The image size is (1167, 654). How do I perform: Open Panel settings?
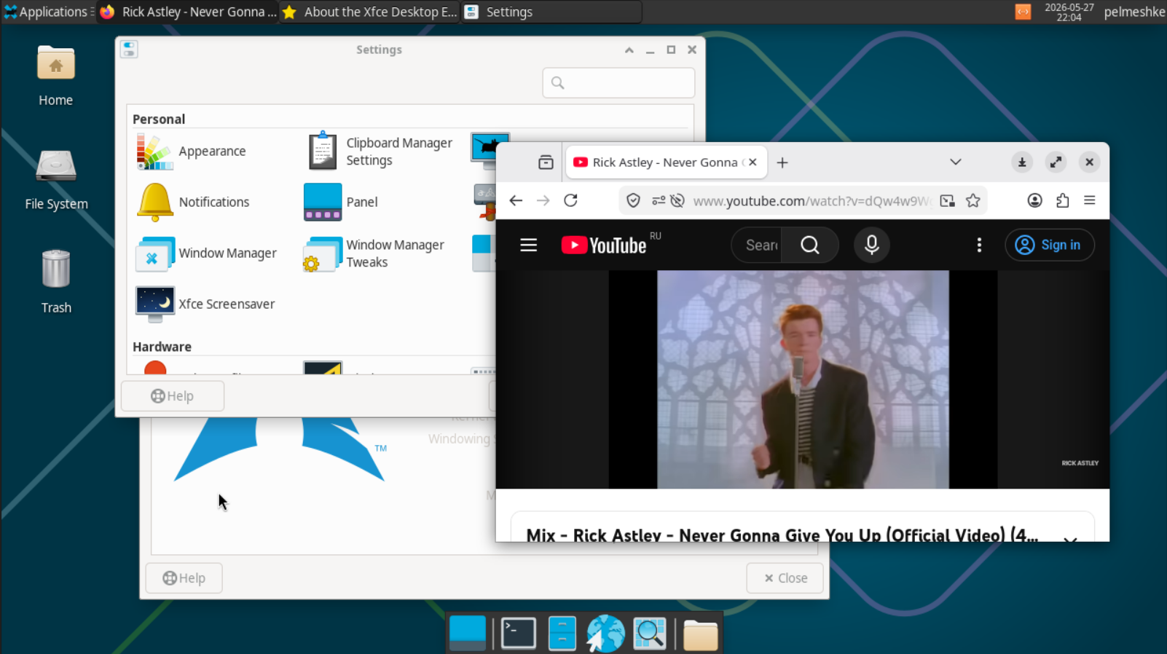point(341,202)
